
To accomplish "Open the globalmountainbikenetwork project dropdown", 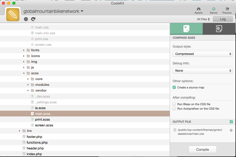I will 53,11.
